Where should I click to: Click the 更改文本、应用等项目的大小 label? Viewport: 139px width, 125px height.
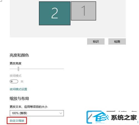click(29, 107)
